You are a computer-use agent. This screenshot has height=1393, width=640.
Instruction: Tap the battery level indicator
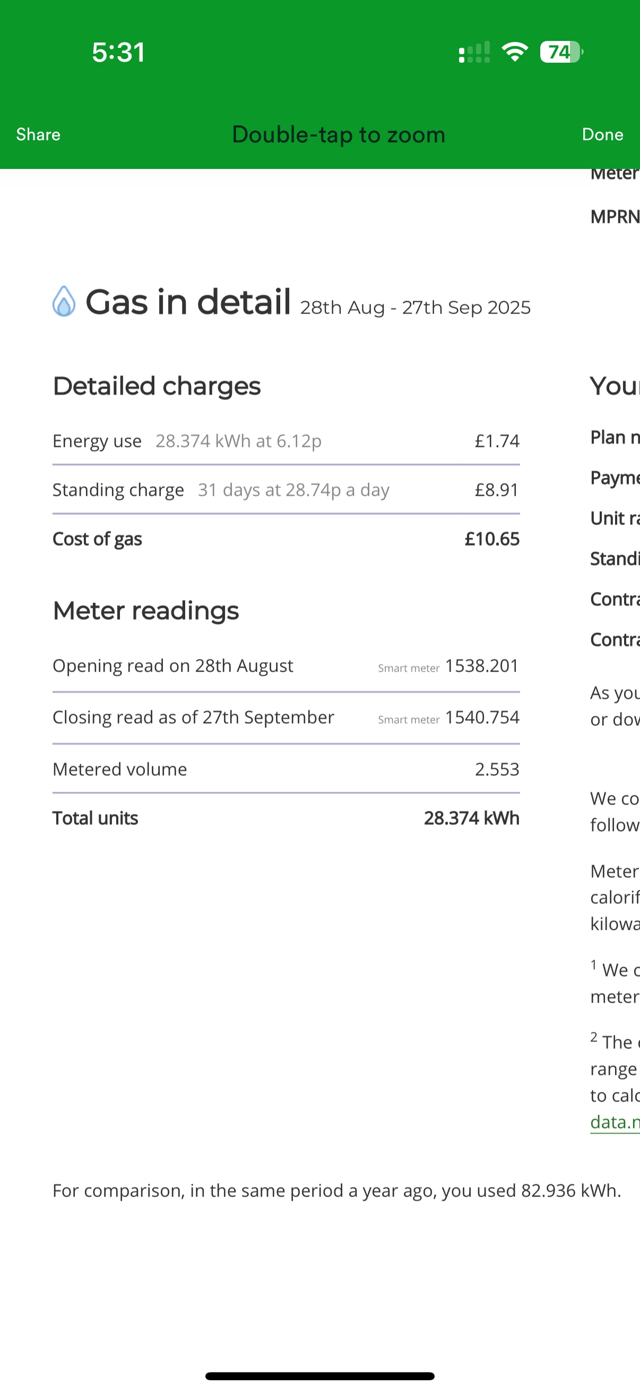click(x=561, y=53)
